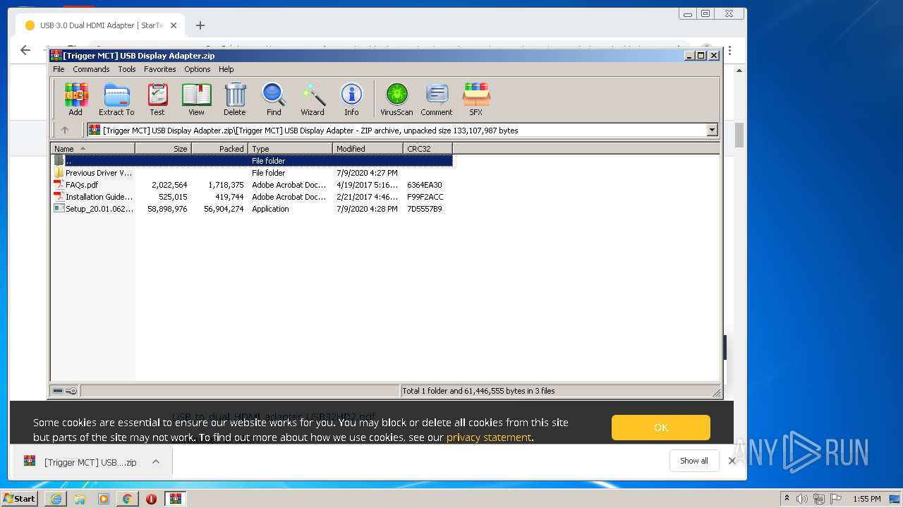Sort by the CRC32 column header
Image resolution: width=903 pixels, height=508 pixels.
coord(428,148)
